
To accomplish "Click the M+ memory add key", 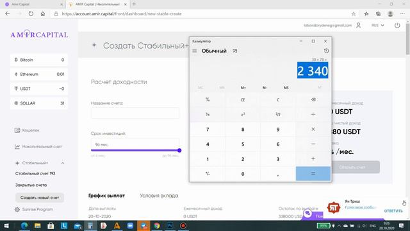I will tap(243, 87).
